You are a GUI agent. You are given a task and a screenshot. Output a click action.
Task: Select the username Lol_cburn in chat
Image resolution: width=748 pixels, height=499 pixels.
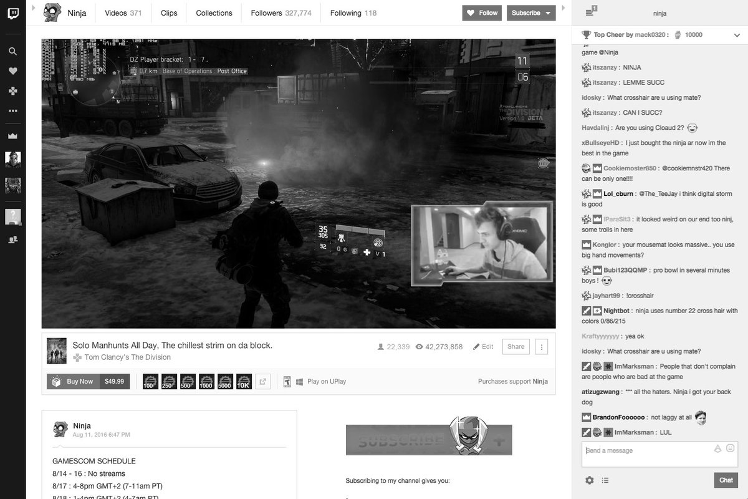click(x=618, y=194)
